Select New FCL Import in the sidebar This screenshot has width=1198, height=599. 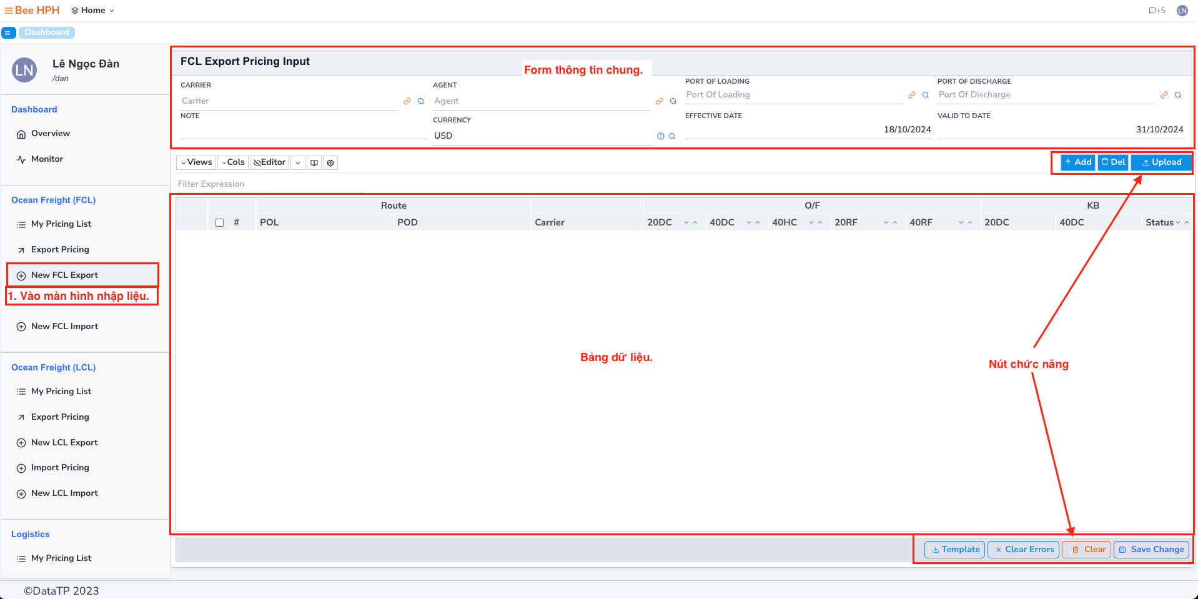click(64, 325)
